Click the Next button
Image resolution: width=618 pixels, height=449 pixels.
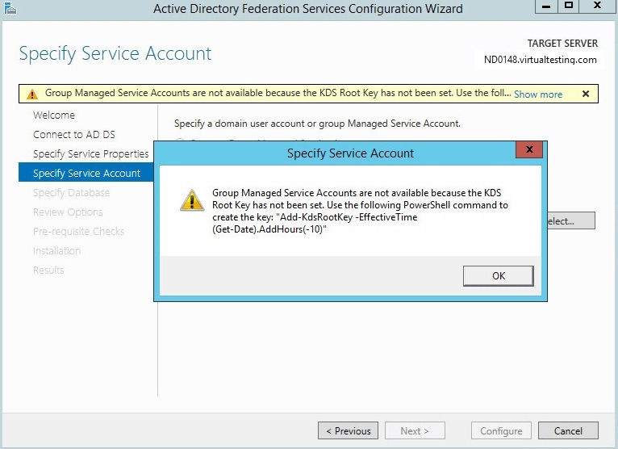pyautogui.click(x=415, y=431)
